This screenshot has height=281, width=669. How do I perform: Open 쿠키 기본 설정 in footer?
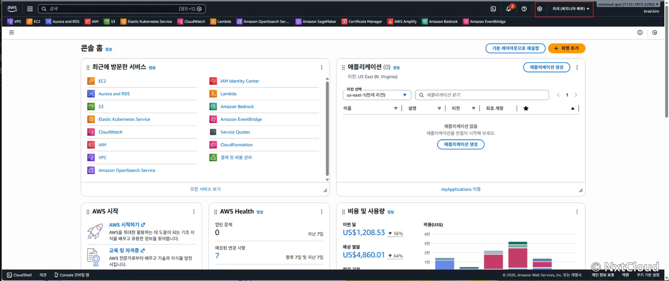648,275
